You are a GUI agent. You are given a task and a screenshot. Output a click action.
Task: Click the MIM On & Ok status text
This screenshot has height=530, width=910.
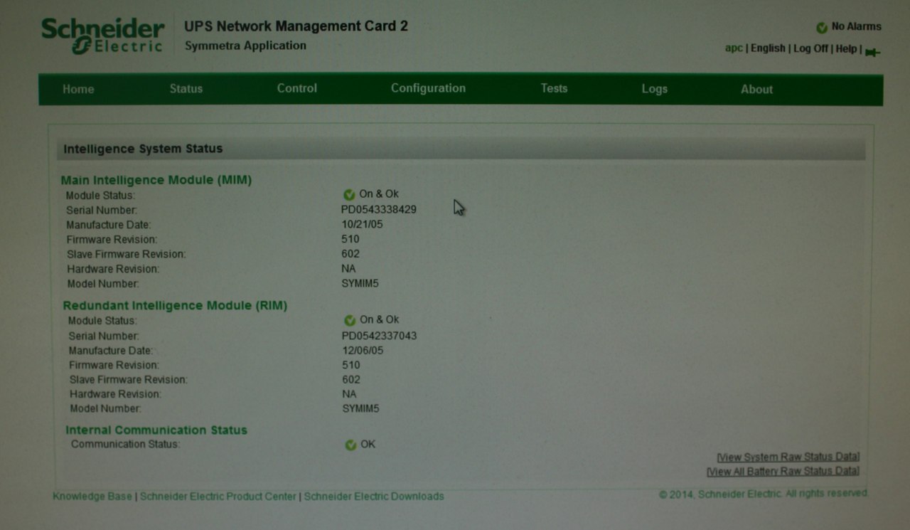pyautogui.click(x=379, y=194)
